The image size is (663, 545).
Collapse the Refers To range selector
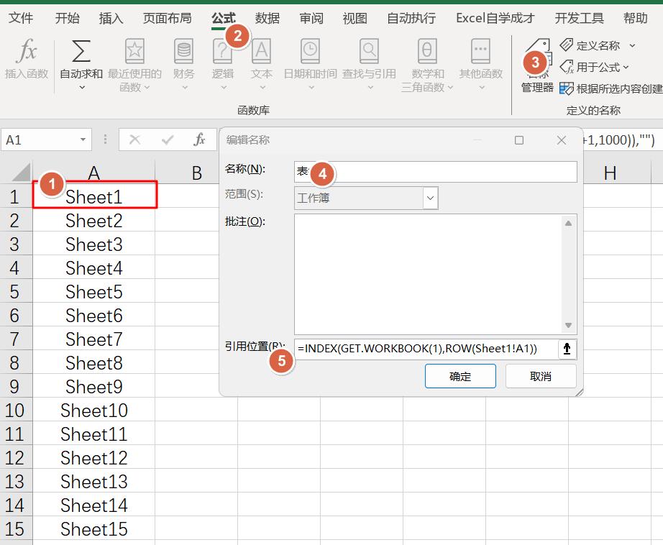[x=567, y=349]
